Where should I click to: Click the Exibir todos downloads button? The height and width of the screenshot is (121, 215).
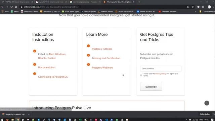pos(205,114)
